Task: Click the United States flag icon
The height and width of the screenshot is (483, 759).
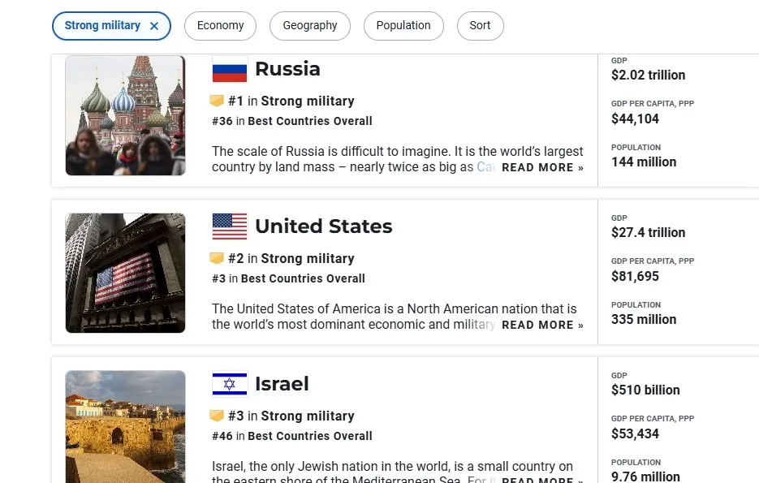Action: tap(228, 226)
